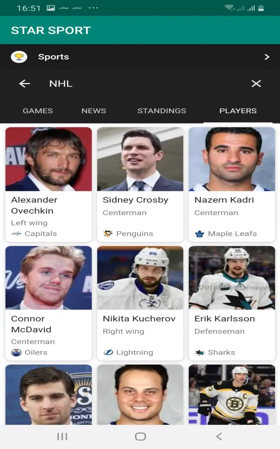Tap the Capitals team logo
Screen dimensions: 280x449
pyautogui.click(x=16, y=233)
